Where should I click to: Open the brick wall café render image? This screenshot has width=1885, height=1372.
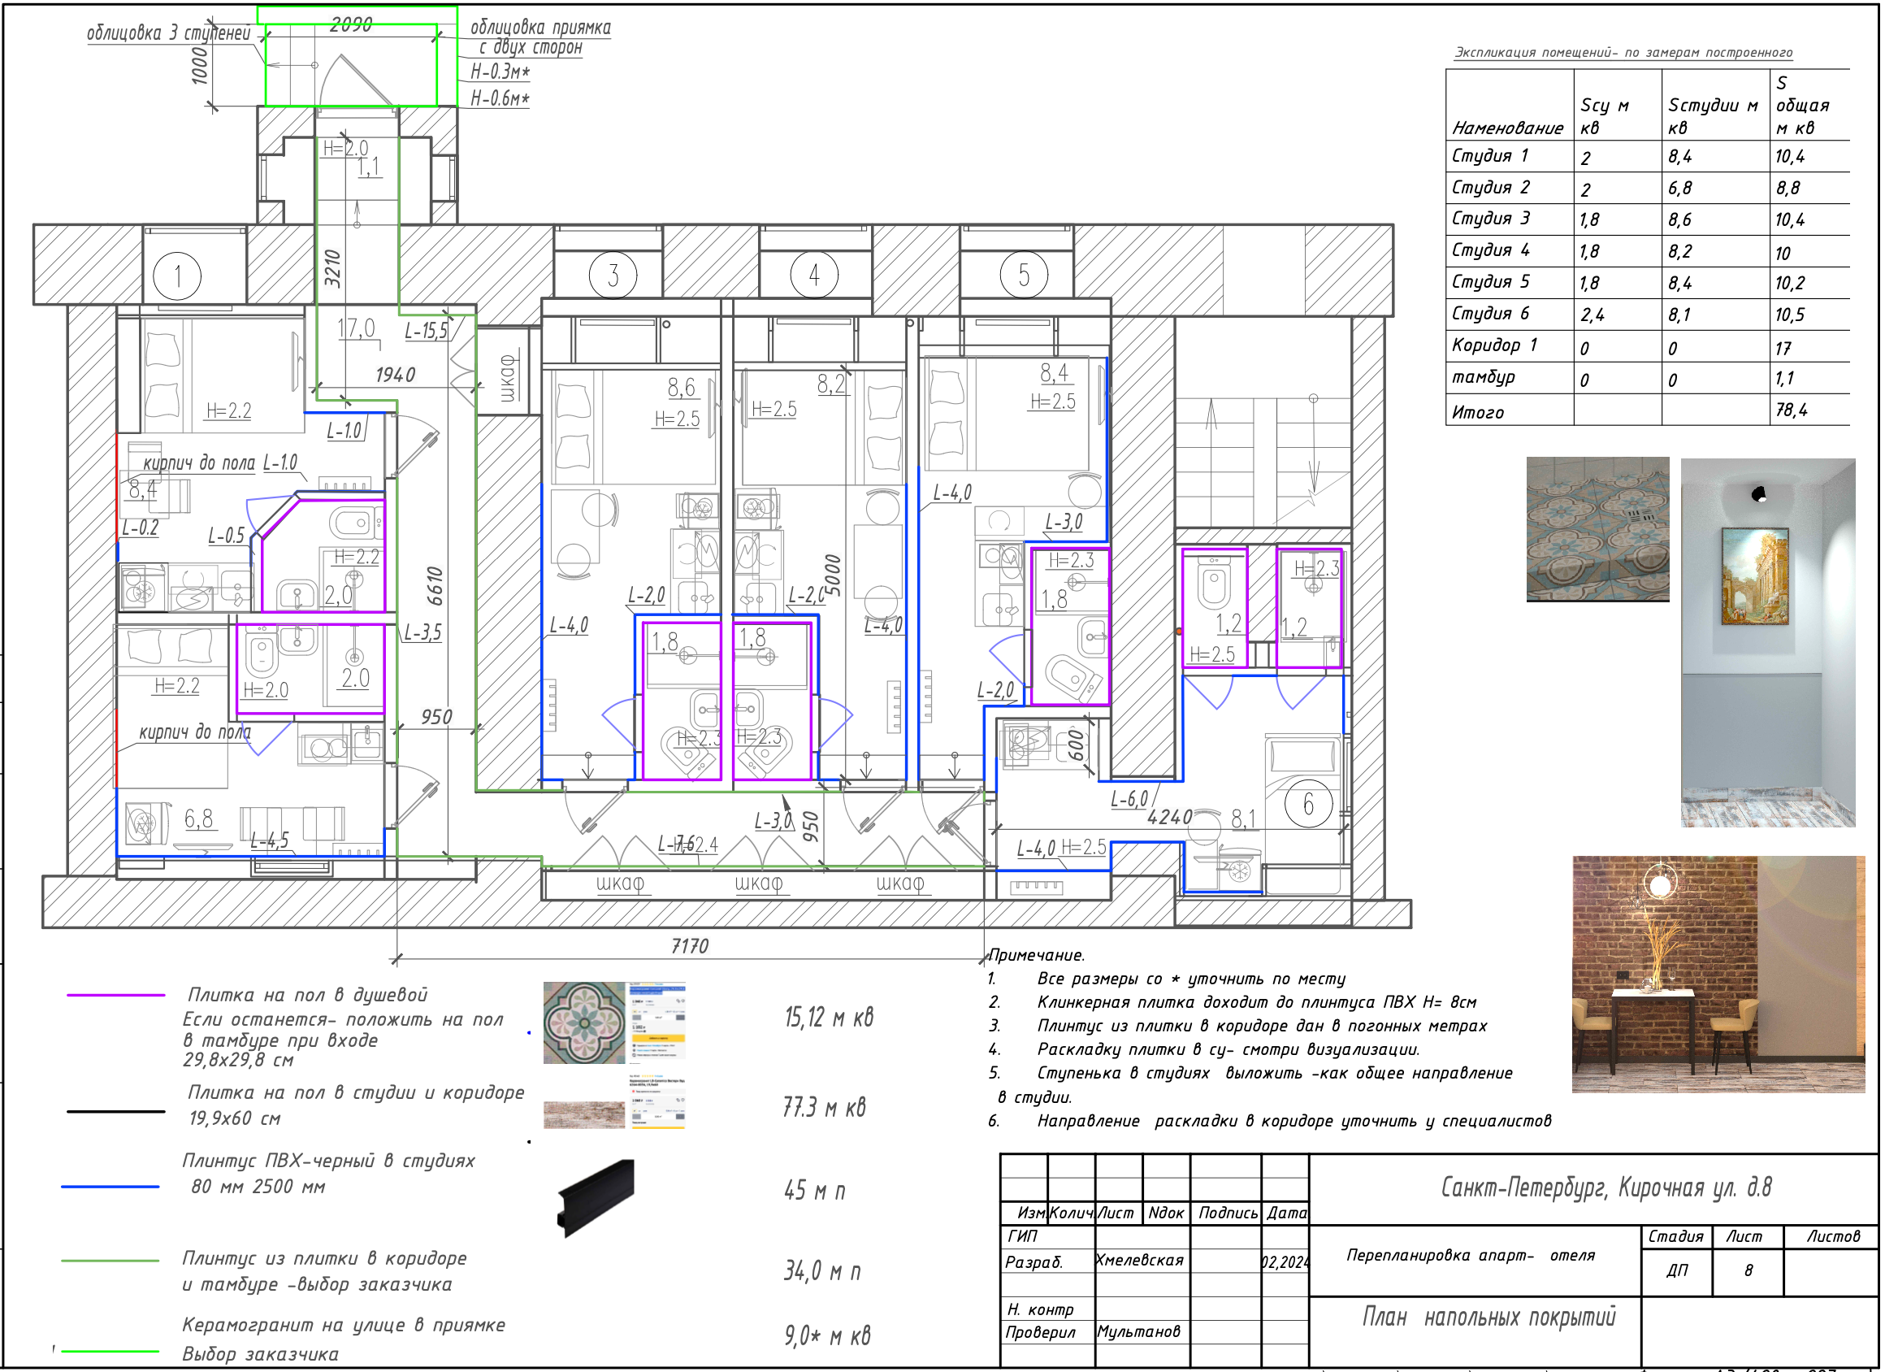click(x=1718, y=974)
